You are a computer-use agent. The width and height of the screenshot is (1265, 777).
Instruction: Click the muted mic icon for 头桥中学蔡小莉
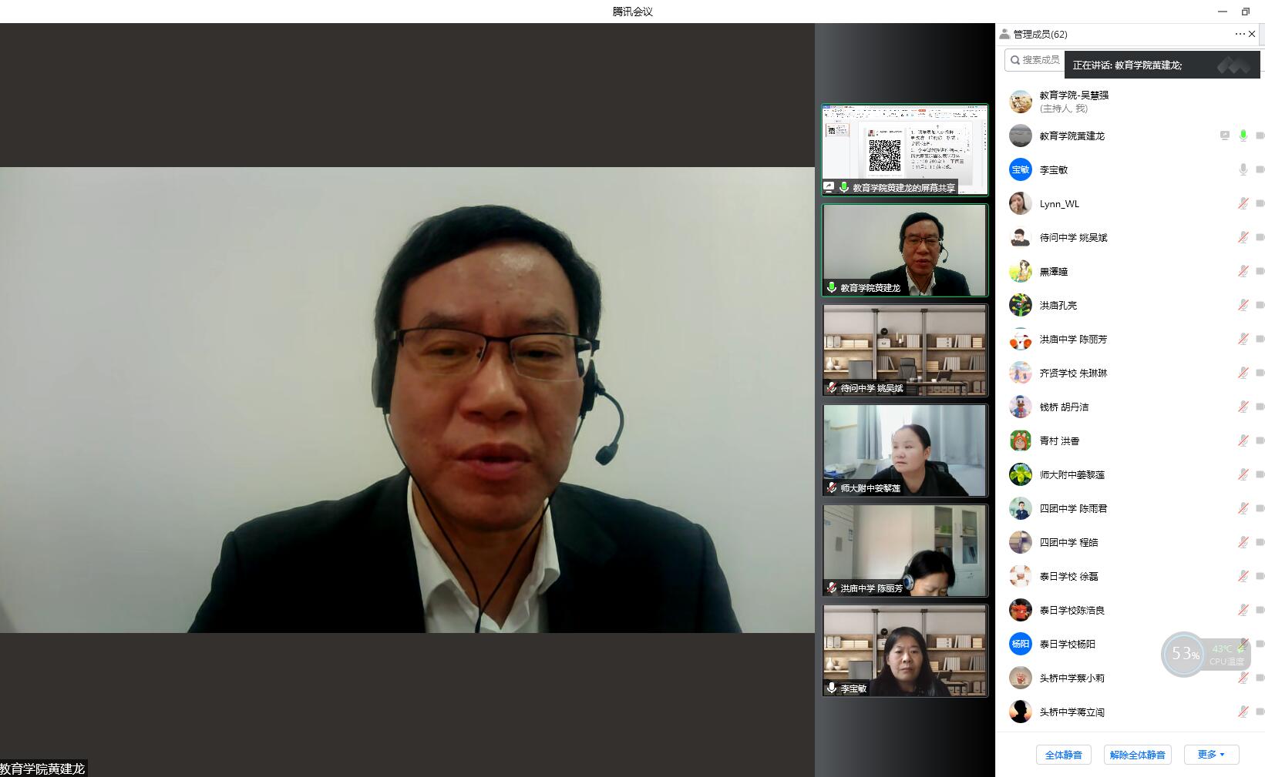coord(1243,678)
